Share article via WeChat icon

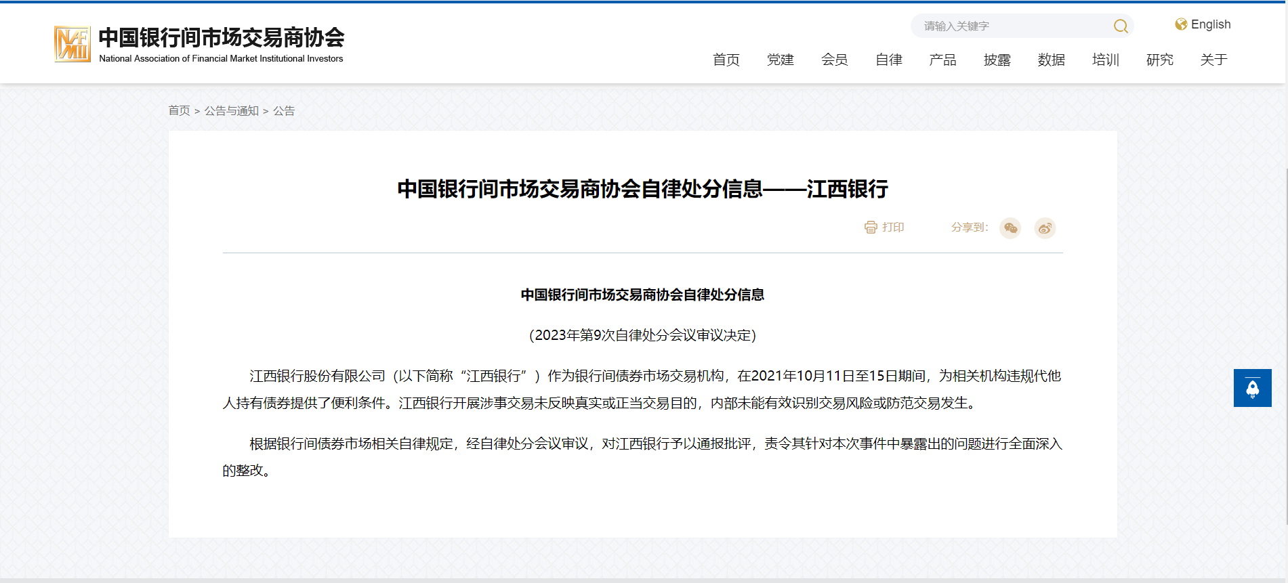point(1010,228)
